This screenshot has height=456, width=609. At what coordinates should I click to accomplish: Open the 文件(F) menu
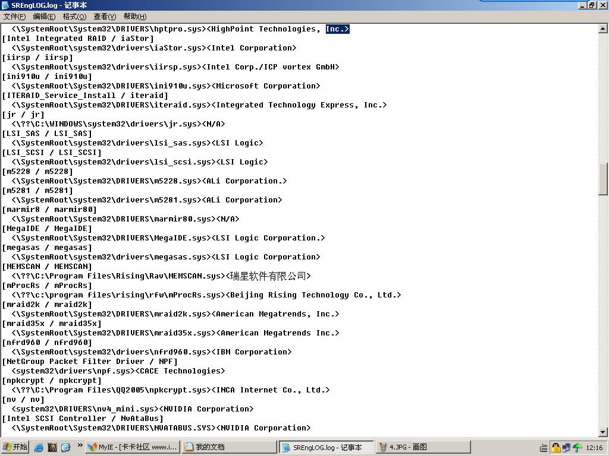15,16
